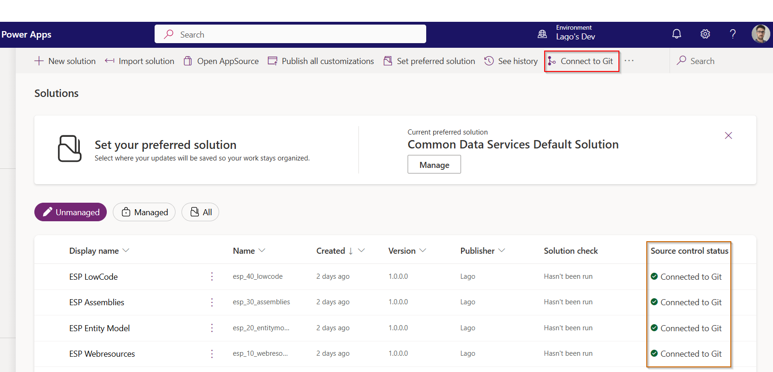Click Common Data Services Default Solution heading
The width and height of the screenshot is (773, 372).
click(513, 144)
